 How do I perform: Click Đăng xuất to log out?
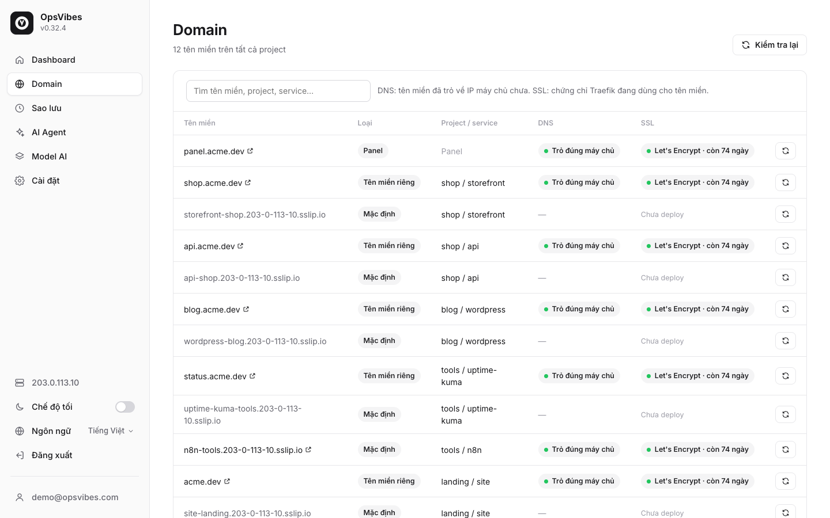[x=74, y=455]
